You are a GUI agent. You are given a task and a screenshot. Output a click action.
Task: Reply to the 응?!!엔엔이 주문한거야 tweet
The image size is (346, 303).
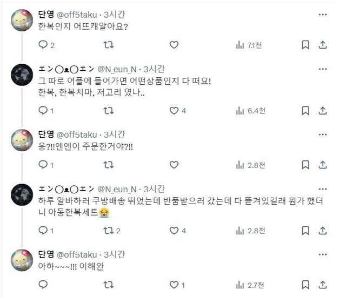pyautogui.click(x=44, y=165)
